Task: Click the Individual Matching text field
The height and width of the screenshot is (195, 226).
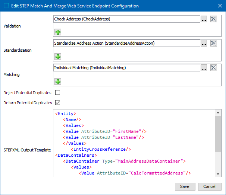Action: [126, 68]
